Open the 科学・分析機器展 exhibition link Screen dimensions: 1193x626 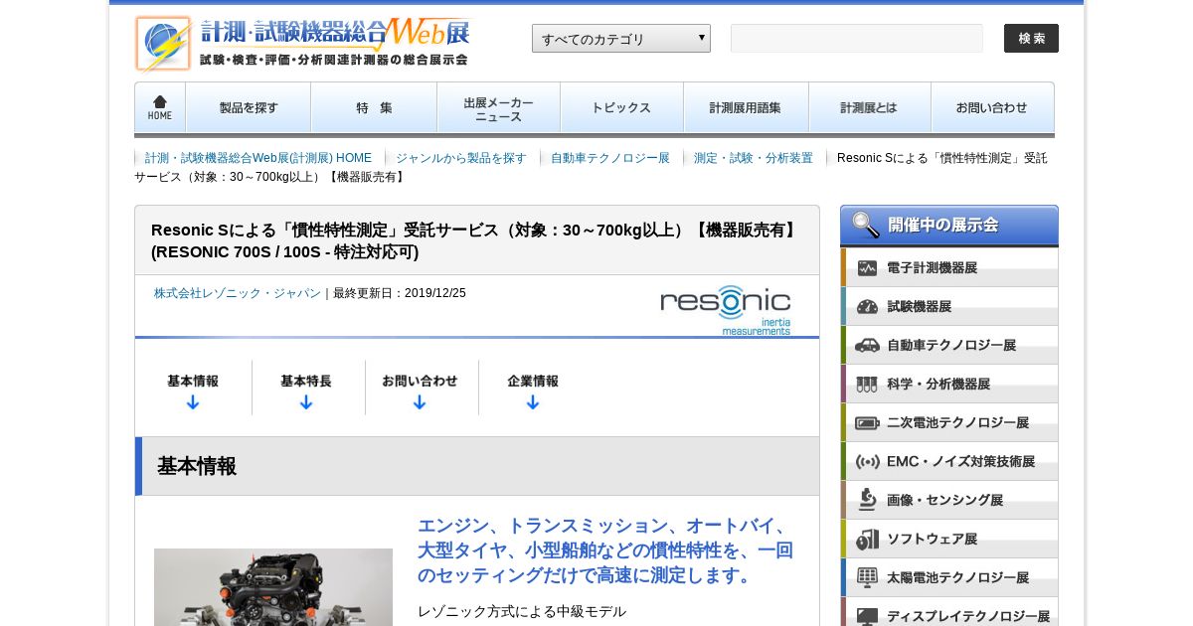point(949,385)
